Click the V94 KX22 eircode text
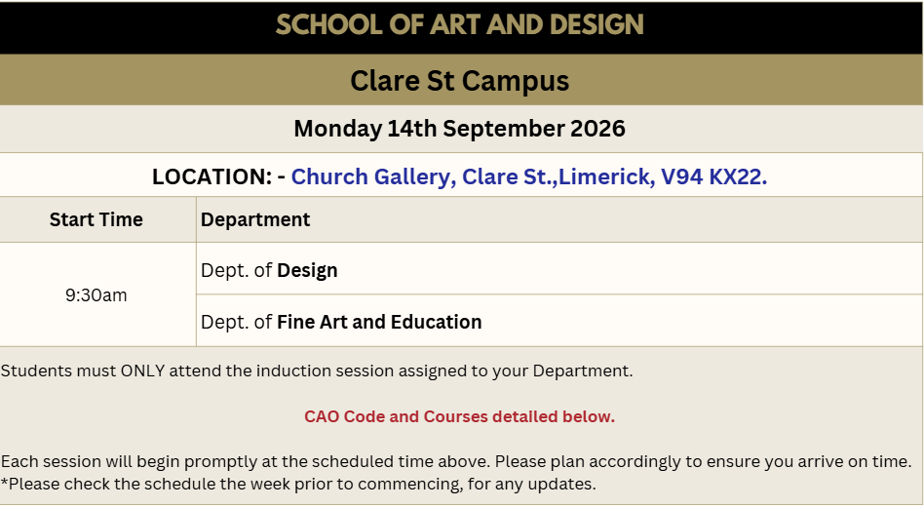This screenshot has width=924, height=508. click(714, 176)
